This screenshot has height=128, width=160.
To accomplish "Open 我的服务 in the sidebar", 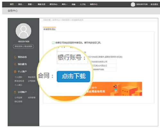I will [22, 64].
